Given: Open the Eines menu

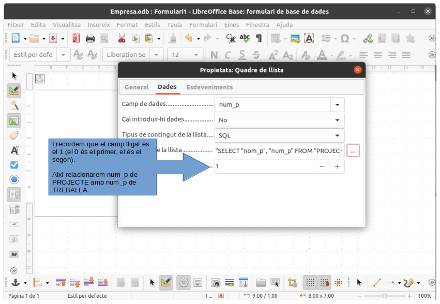Looking at the screenshot, I should click(x=232, y=25).
